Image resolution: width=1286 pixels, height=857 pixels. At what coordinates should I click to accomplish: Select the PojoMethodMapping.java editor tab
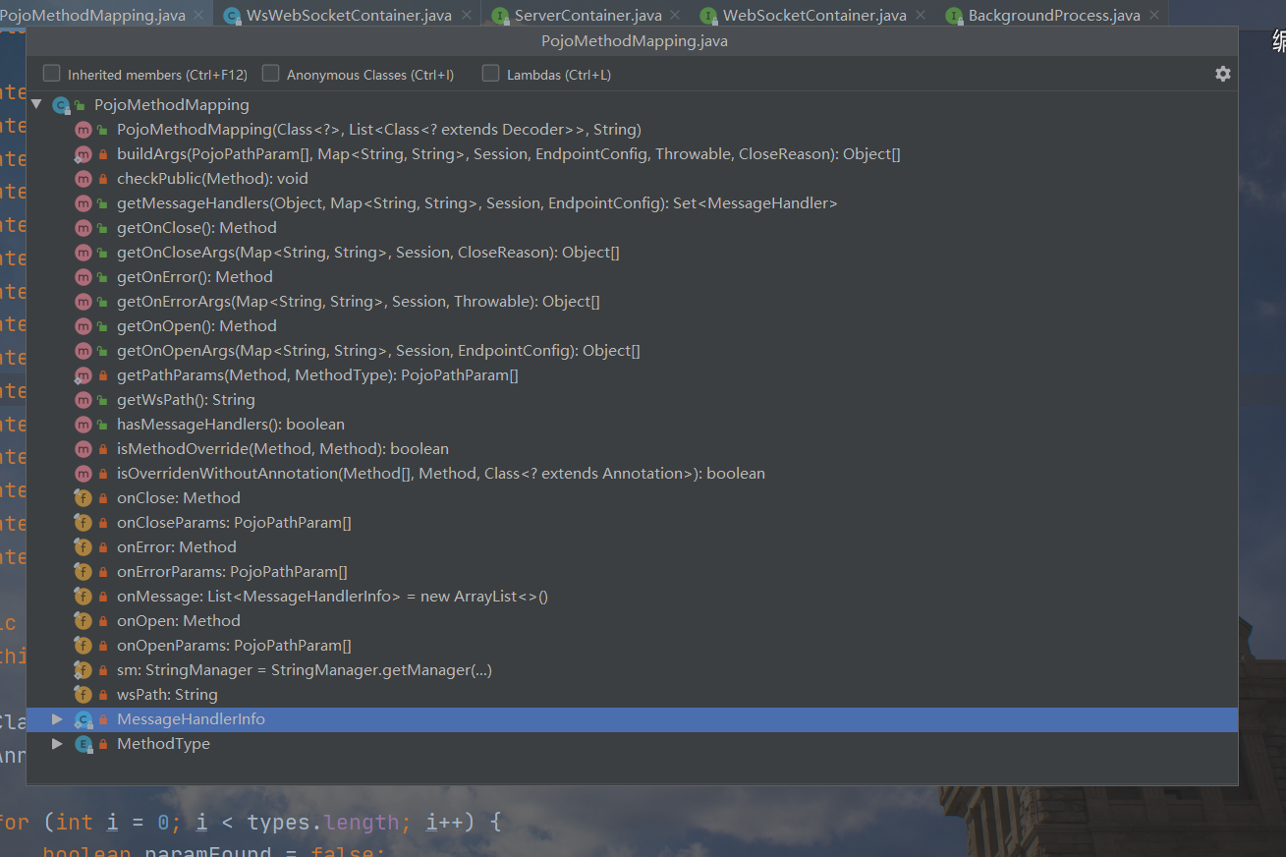pos(92,16)
